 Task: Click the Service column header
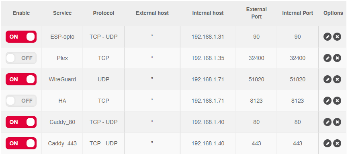point(62,13)
